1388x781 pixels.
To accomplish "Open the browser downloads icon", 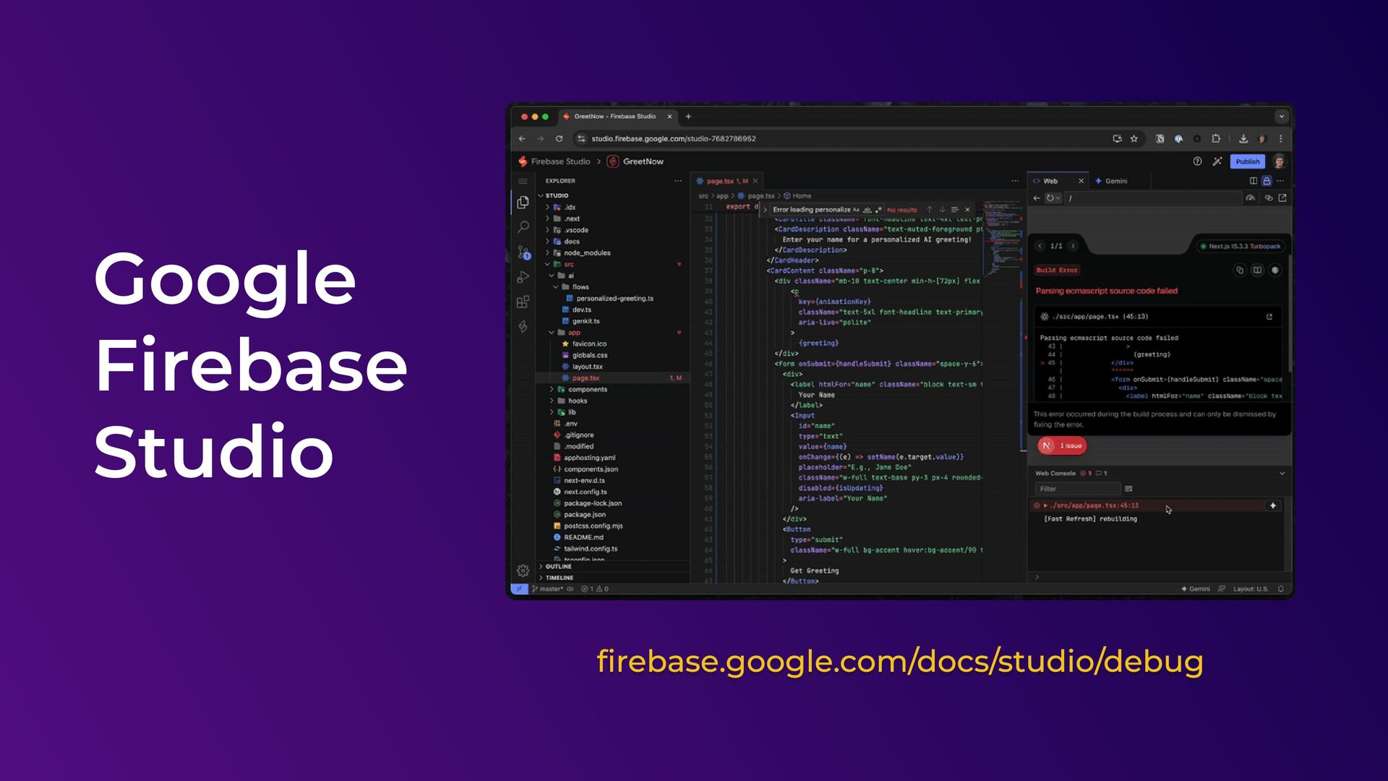I will pos(1243,139).
